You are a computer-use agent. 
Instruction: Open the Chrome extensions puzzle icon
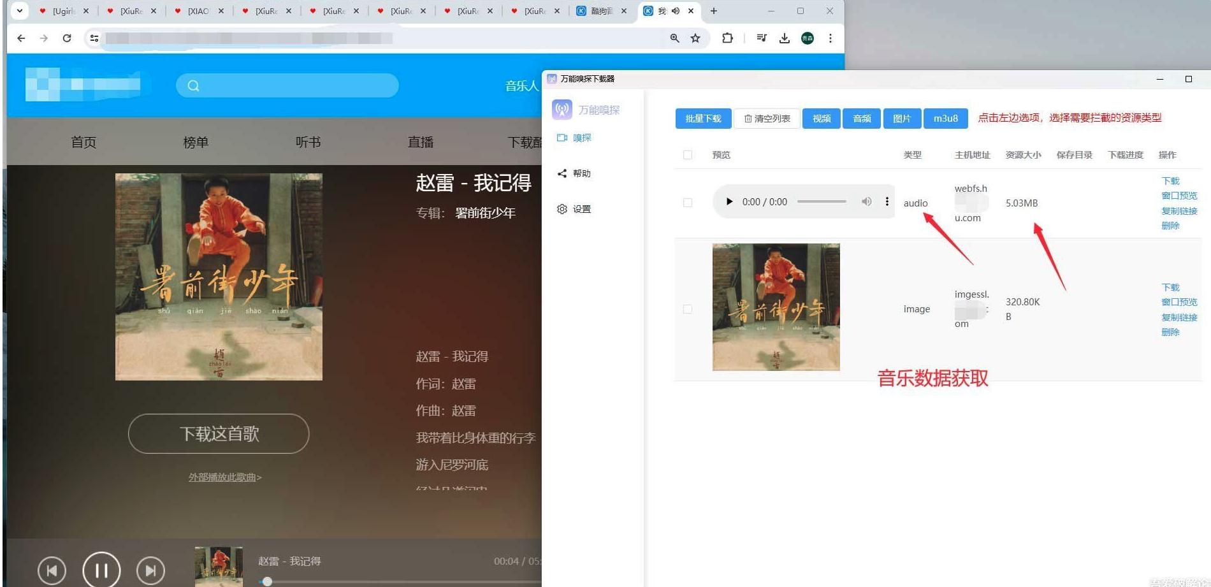[727, 38]
